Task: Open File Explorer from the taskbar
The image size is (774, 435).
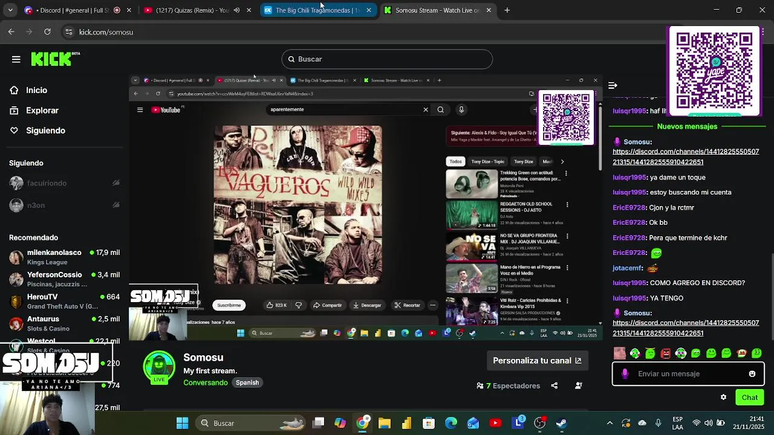Action: [385, 423]
